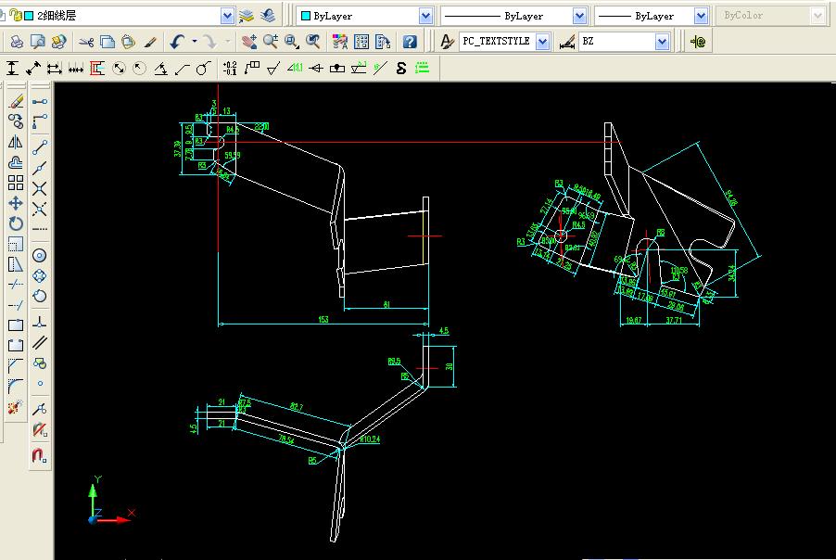Select the Erase tool
Screen dimensions: 836x560
[x=16, y=101]
